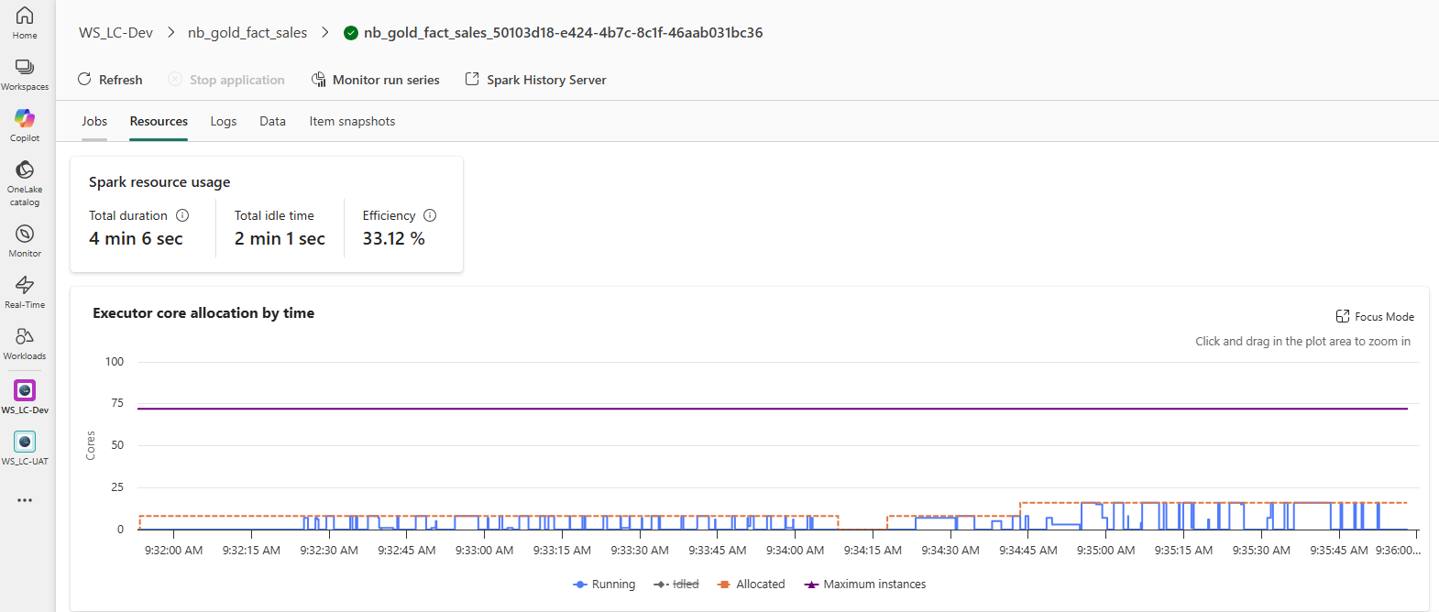Click the Stop application icon

tap(175, 80)
